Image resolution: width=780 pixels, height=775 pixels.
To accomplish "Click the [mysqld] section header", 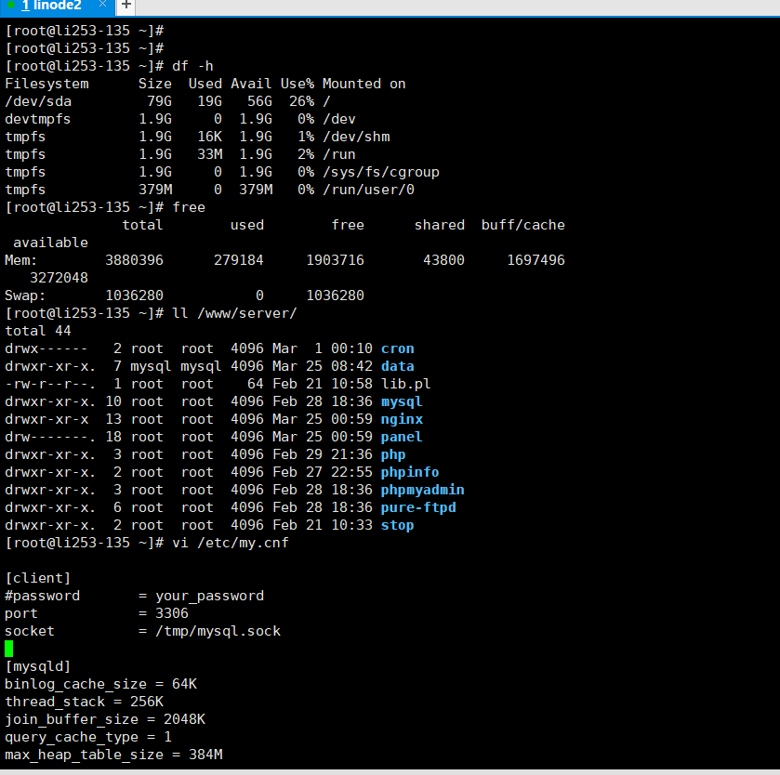I will [x=38, y=666].
